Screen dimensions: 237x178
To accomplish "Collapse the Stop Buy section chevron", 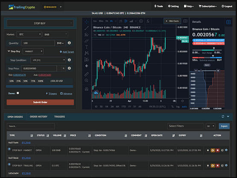I will pyautogui.click(x=9, y=51).
